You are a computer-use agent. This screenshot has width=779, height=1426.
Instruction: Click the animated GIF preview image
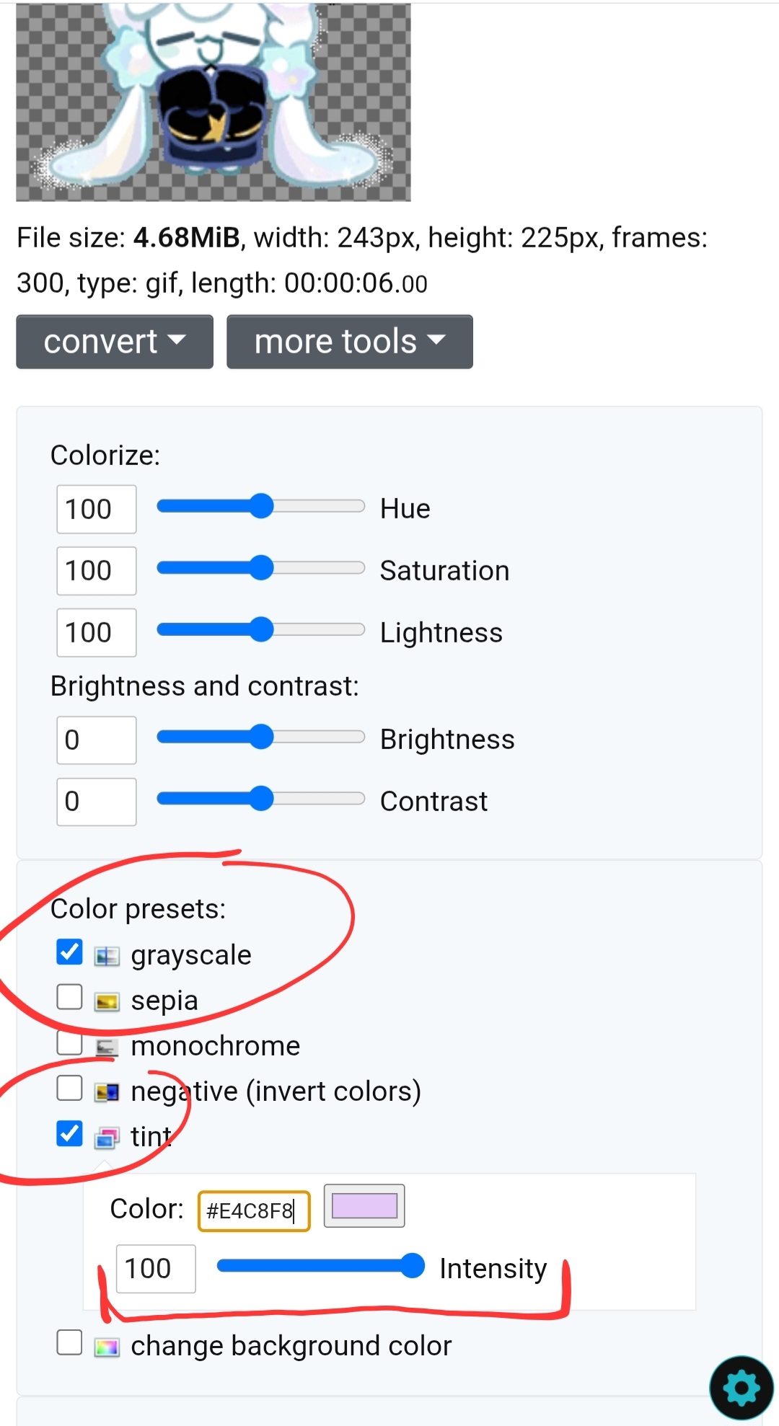(x=214, y=102)
